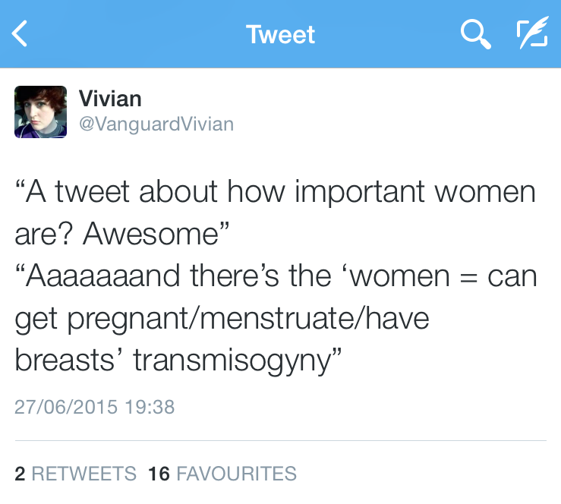The height and width of the screenshot is (504, 561).
Task: Click the tweet timestamp 27/06/2015 19:38
Action: pyautogui.click(x=95, y=407)
